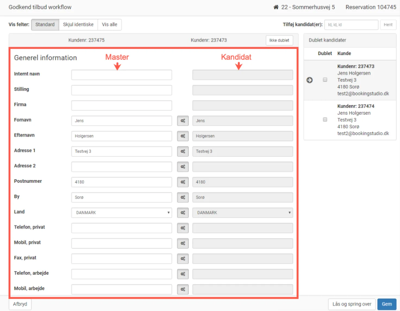Click the home icon for Sommerhusvej 5
The image size is (400, 311).
(276, 7)
